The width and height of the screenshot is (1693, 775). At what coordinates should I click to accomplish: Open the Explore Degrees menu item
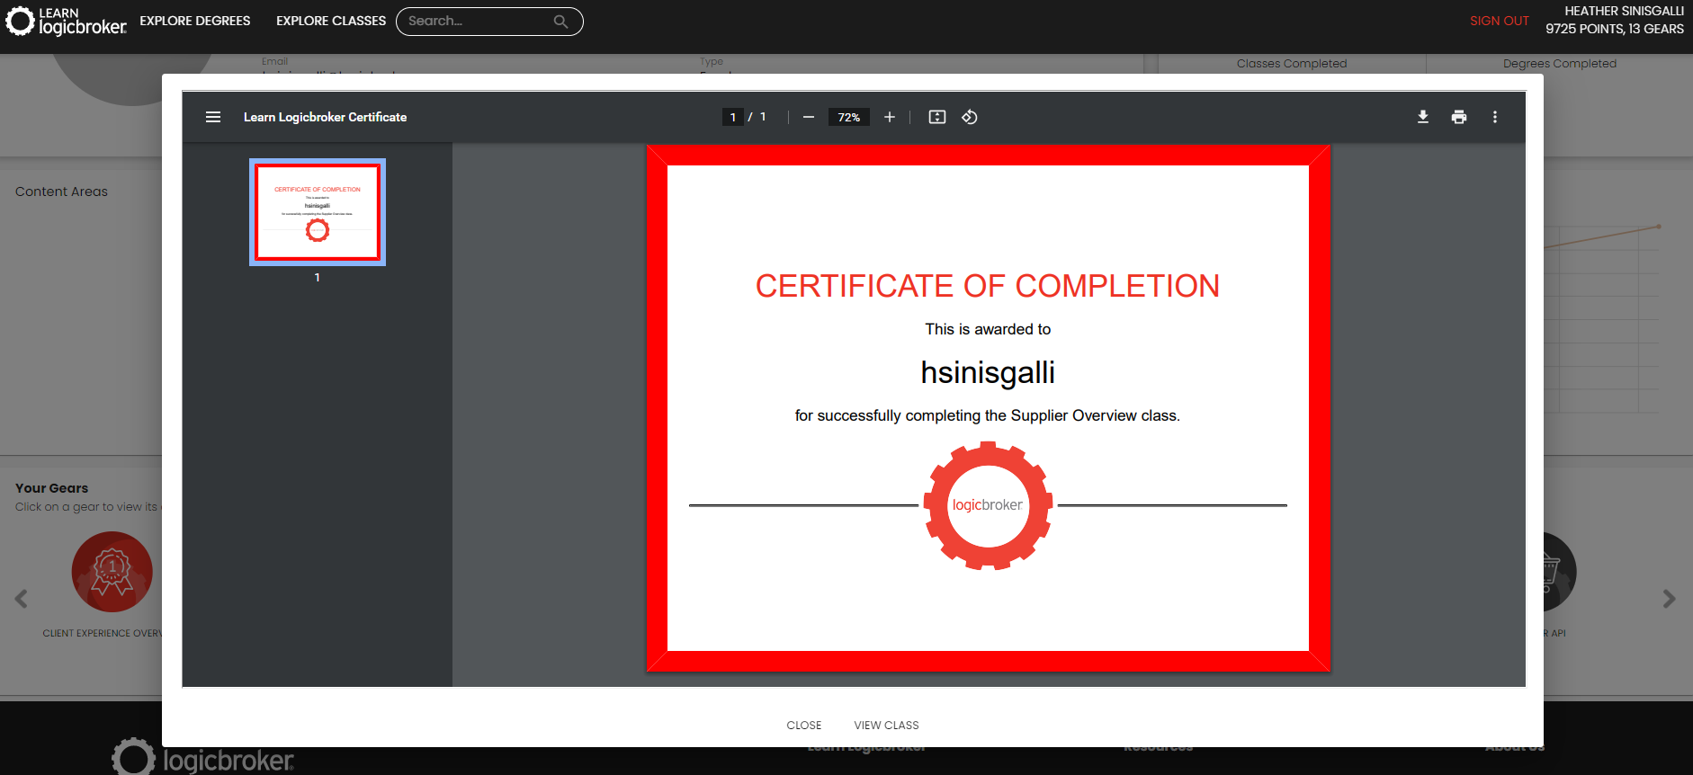[x=195, y=21]
